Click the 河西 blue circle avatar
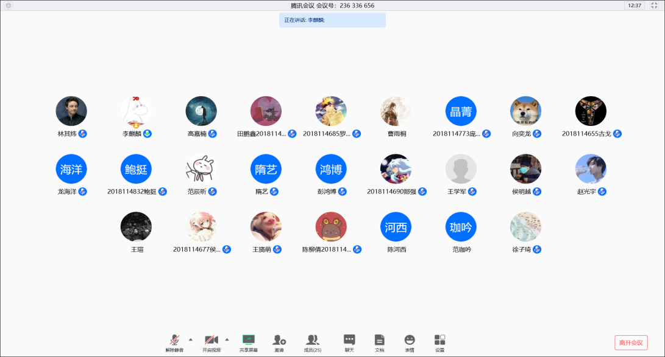The image size is (665, 357). click(x=396, y=227)
